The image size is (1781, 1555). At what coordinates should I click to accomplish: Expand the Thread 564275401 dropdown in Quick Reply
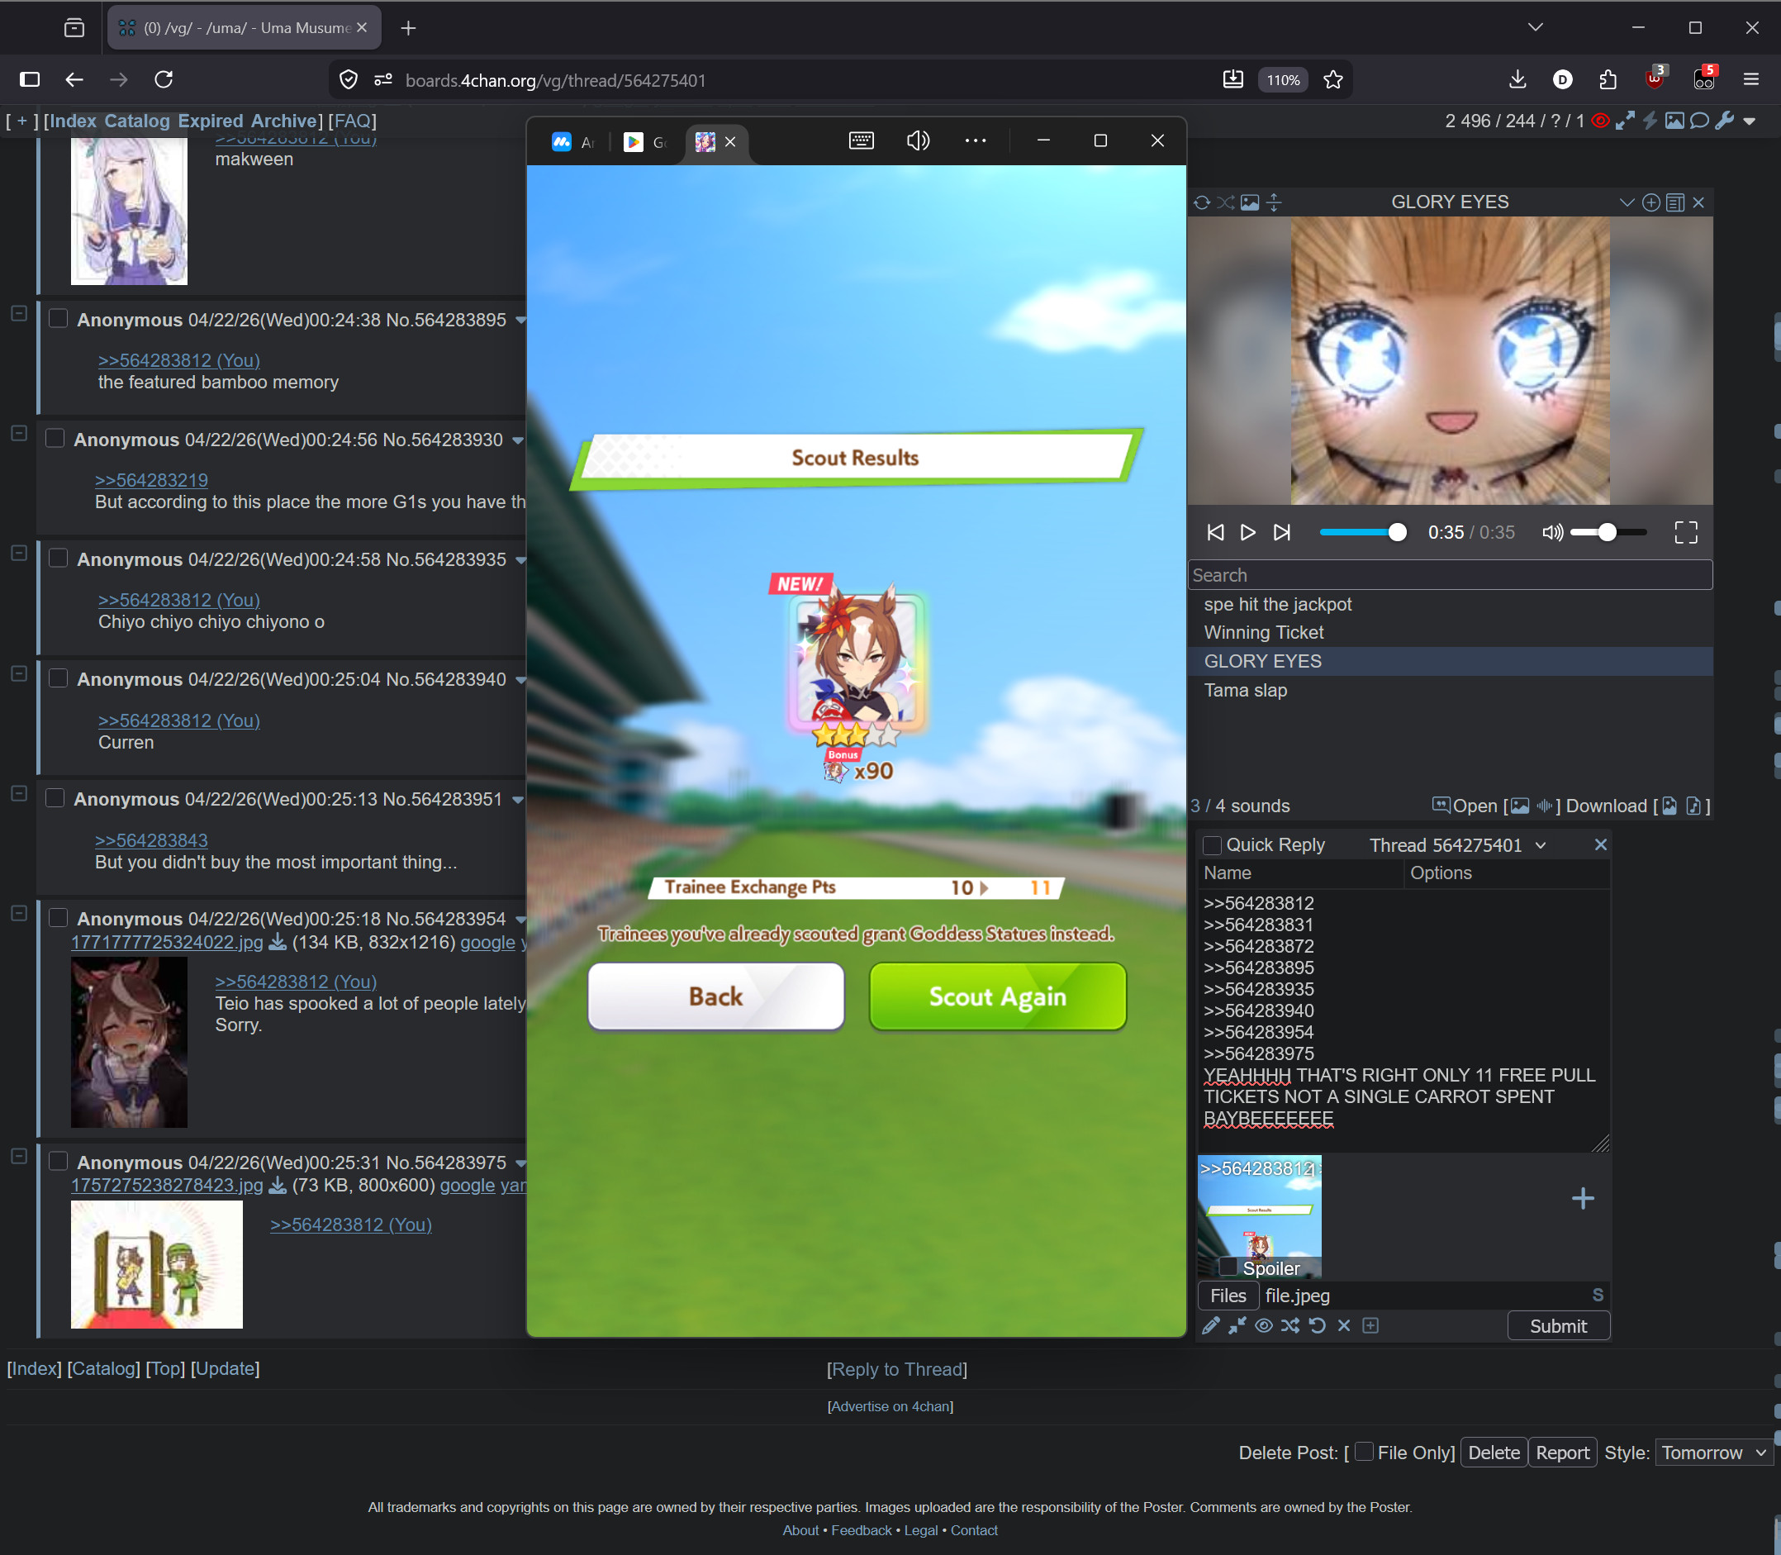pyautogui.click(x=1541, y=845)
